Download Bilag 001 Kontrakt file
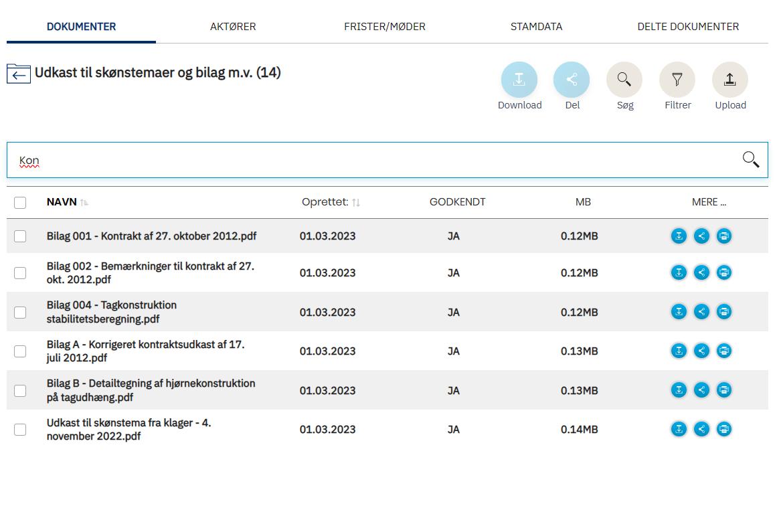 679,236
